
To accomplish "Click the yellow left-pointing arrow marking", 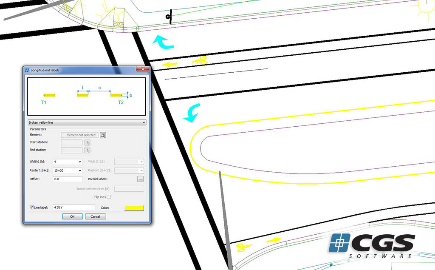I will pyautogui.click(x=170, y=65).
